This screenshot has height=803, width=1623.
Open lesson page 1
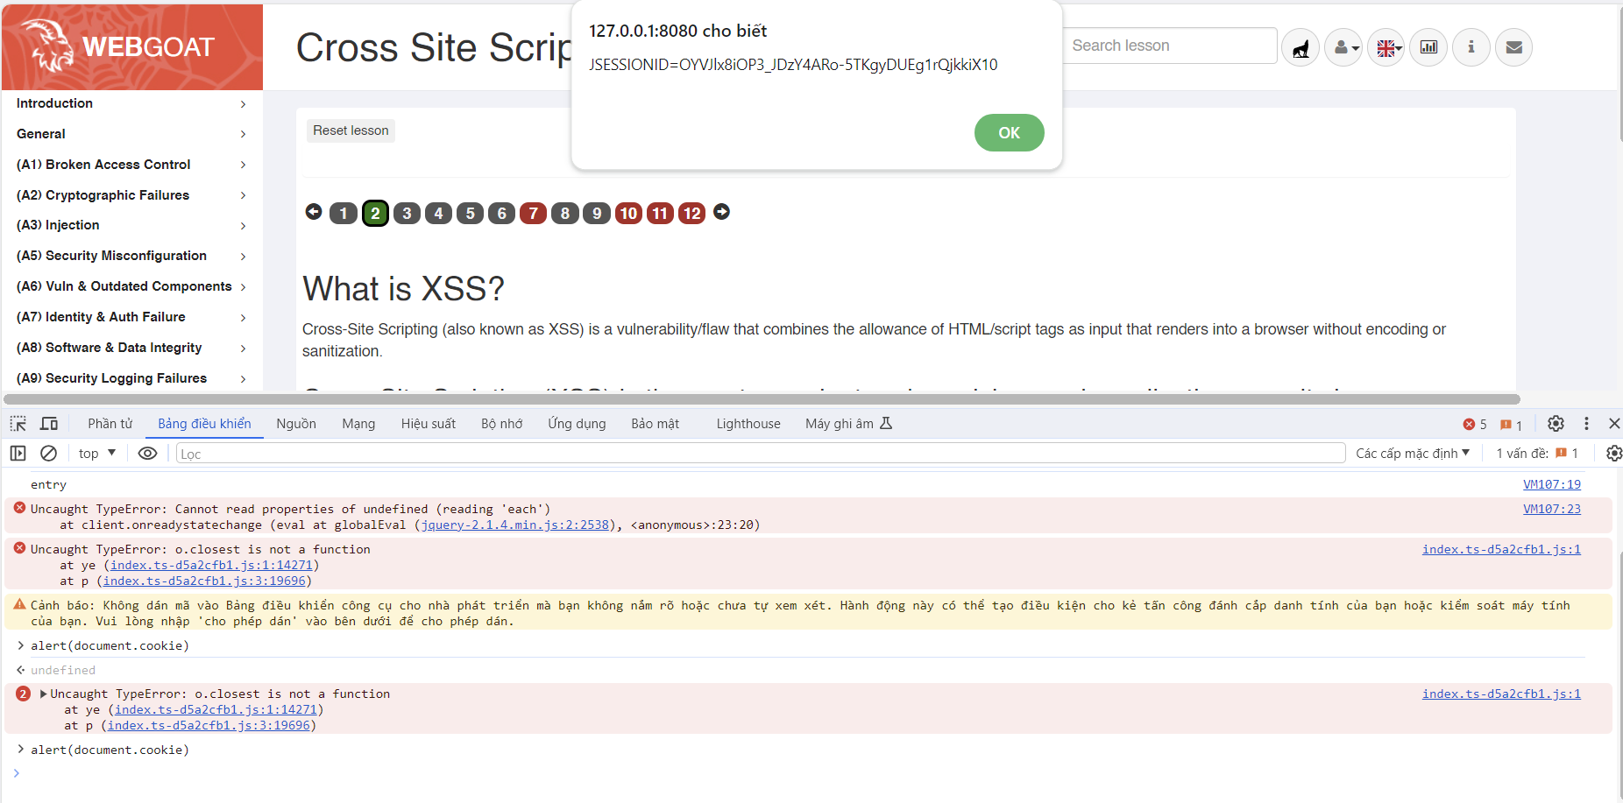click(x=344, y=213)
